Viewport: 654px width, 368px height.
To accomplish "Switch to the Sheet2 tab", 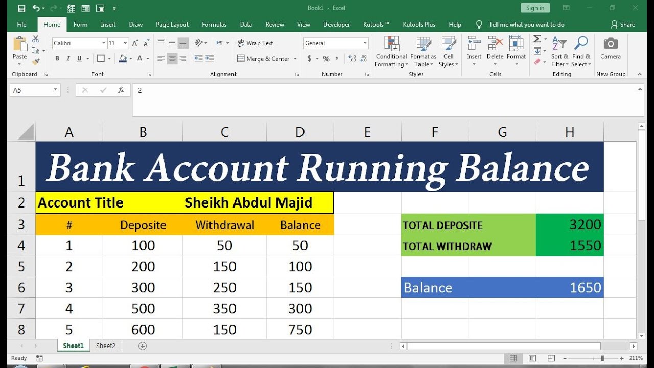I will (106, 346).
